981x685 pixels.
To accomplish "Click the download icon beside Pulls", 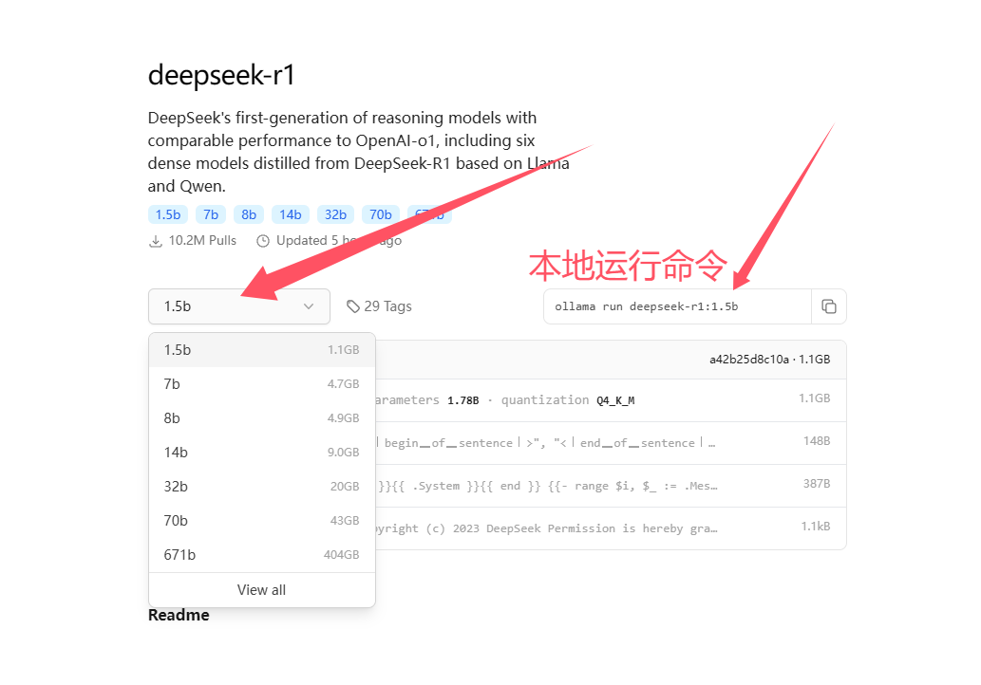I will (156, 241).
